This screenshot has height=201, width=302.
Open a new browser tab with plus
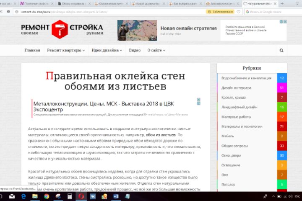pyautogui.click(x=282, y=4)
